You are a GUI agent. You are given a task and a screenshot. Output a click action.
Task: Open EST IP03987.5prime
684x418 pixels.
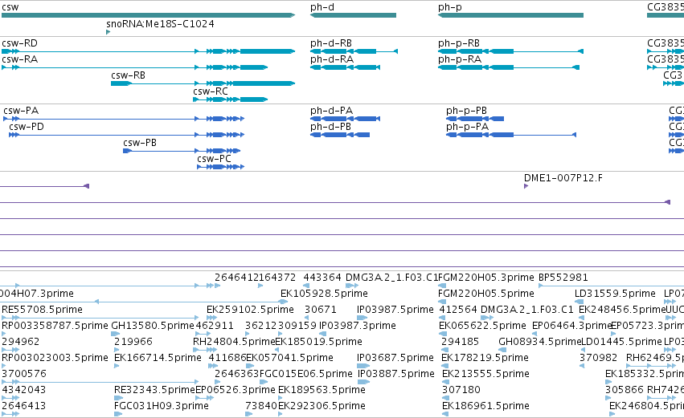395,310
